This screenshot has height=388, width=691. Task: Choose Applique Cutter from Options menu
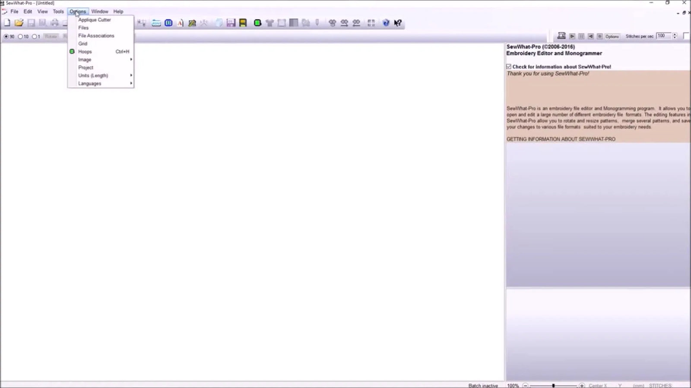pyautogui.click(x=101, y=20)
